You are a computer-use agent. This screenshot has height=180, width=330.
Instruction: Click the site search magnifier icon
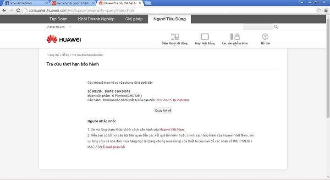click(276, 27)
